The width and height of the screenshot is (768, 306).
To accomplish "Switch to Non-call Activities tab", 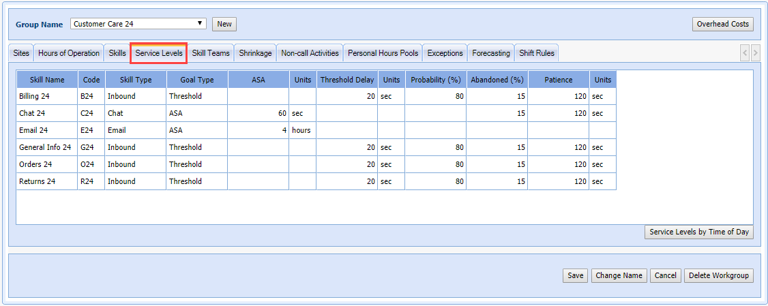I will point(310,53).
